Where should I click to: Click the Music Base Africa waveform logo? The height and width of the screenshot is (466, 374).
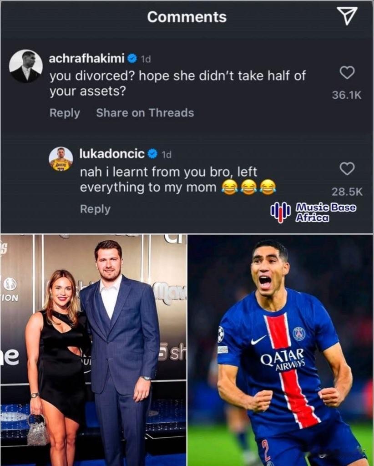(280, 212)
